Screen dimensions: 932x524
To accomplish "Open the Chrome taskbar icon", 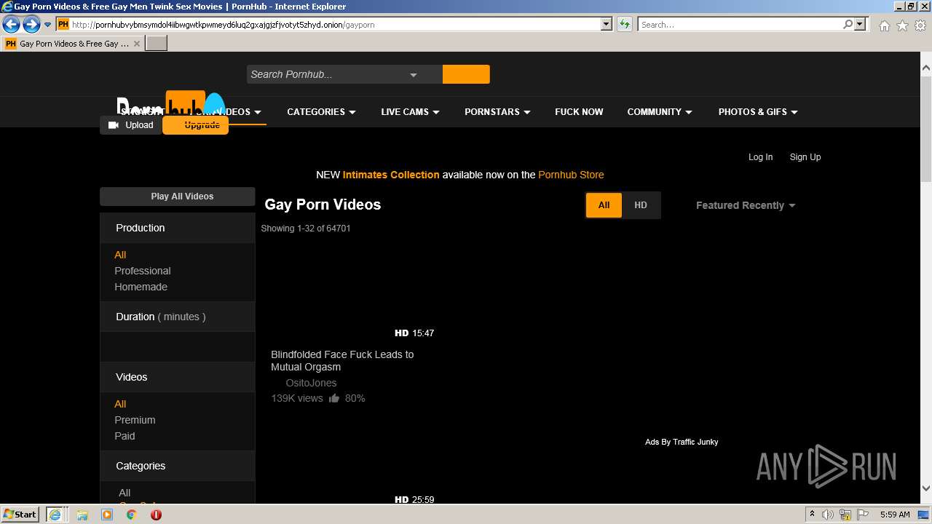I will coord(132,515).
